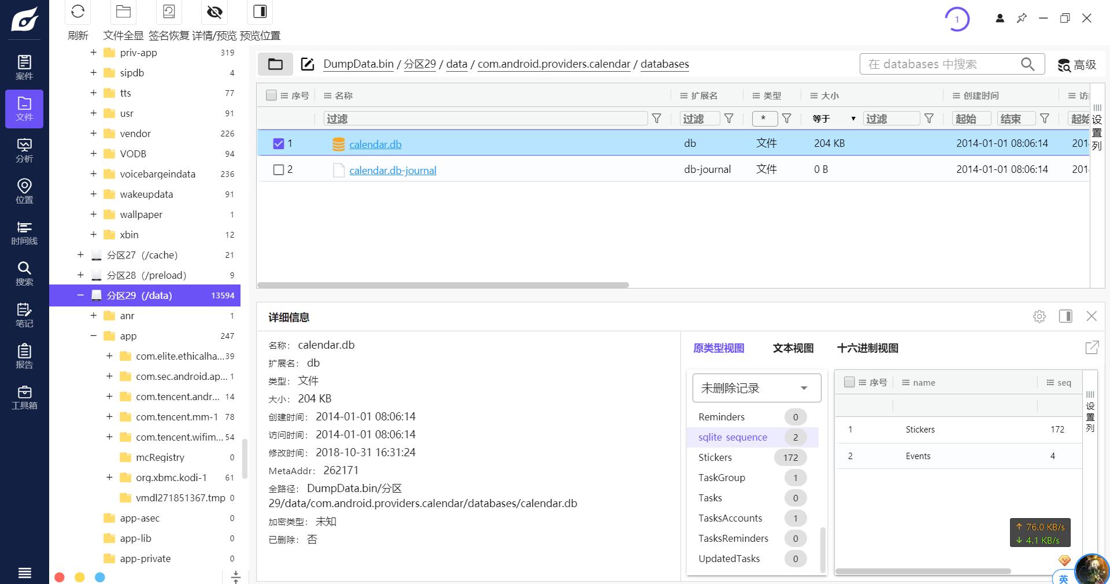Collapse 分区29 (/data) partition
This screenshot has width=1110, height=584.
coord(80,295)
